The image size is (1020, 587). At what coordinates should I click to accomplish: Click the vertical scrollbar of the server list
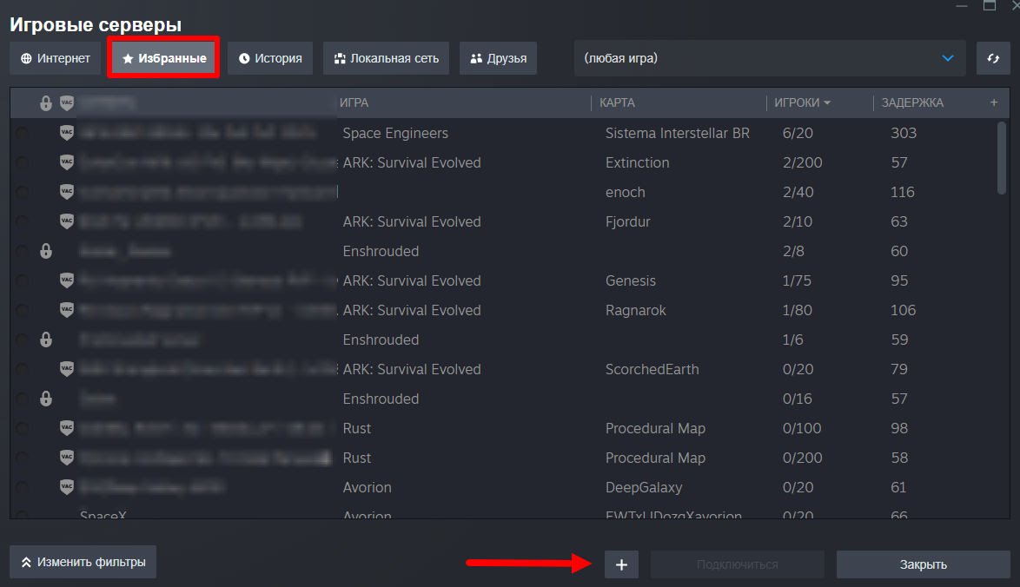[1001, 158]
